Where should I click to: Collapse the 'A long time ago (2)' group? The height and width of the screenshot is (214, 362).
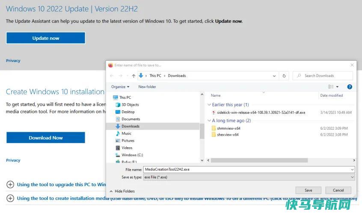(209, 121)
